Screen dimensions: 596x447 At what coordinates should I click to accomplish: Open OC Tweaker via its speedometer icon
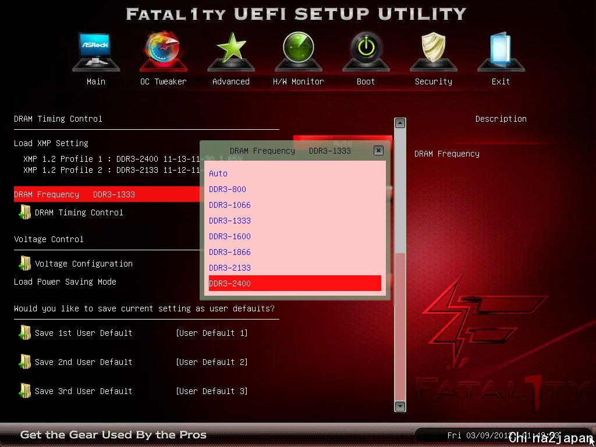pyautogui.click(x=164, y=52)
